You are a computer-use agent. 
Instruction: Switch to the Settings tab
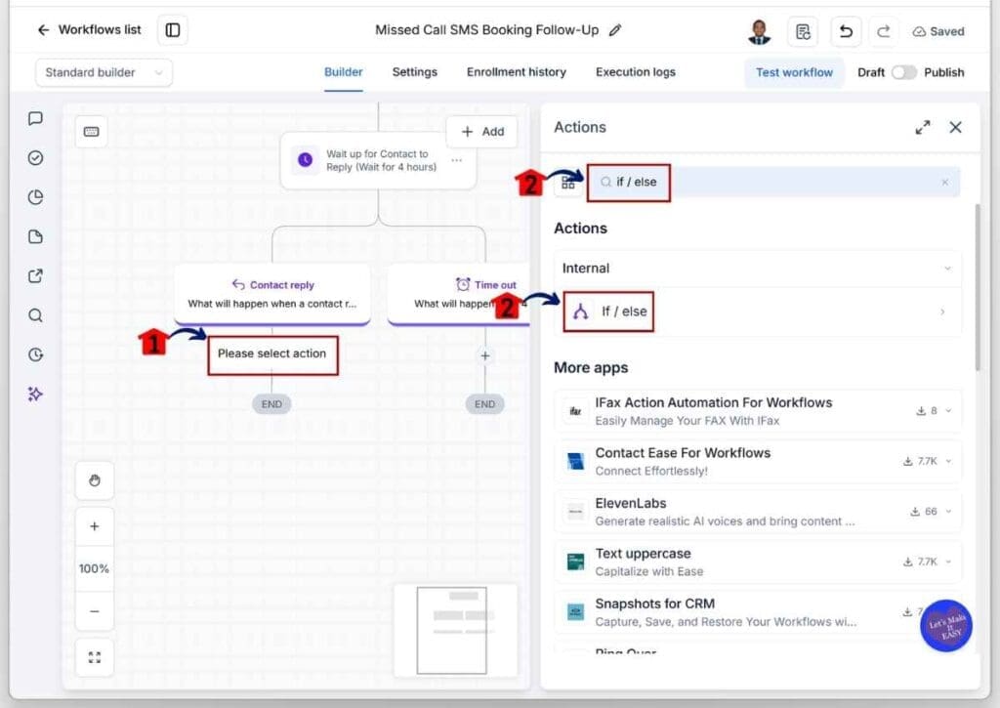[414, 72]
